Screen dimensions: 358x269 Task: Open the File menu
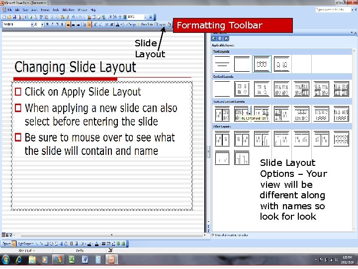(10, 10)
